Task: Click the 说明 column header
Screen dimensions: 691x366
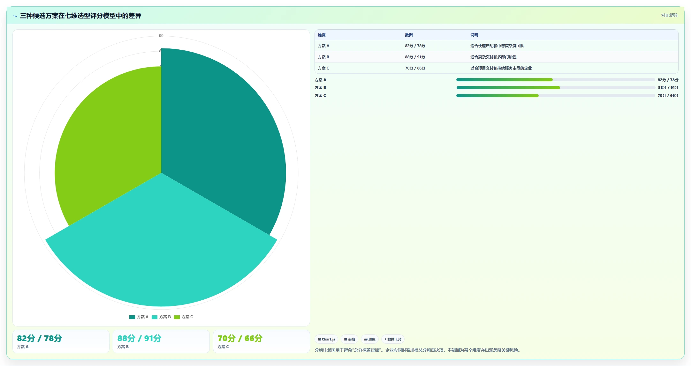Action: click(474, 35)
